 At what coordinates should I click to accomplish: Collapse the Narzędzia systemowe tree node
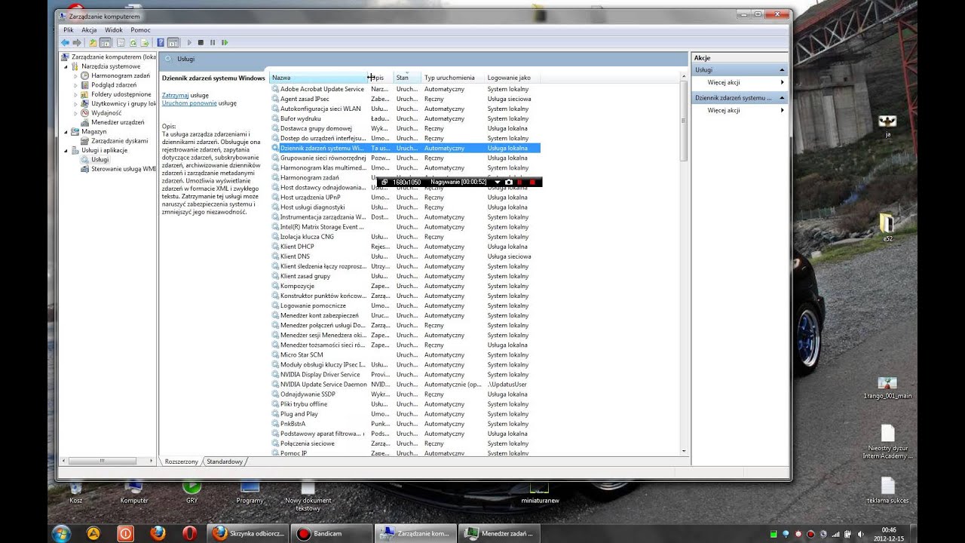point(66,66)
